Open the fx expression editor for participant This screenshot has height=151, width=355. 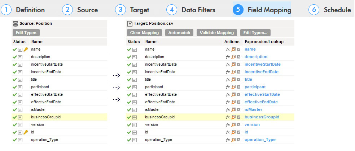(228, 87)
